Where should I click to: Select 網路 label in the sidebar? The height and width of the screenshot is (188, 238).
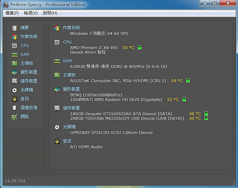click(x=24, y=117)
